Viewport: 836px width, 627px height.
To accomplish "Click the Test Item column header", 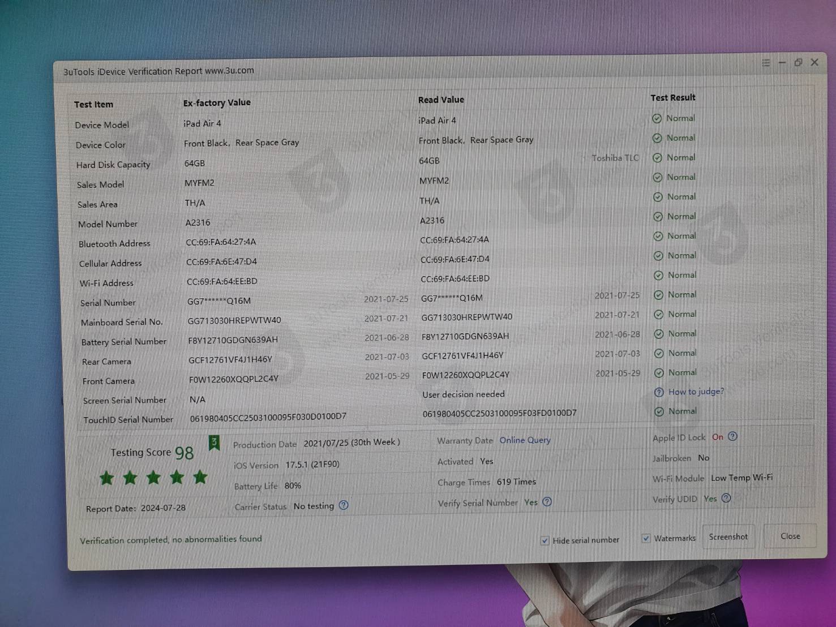I will (93, 105).
